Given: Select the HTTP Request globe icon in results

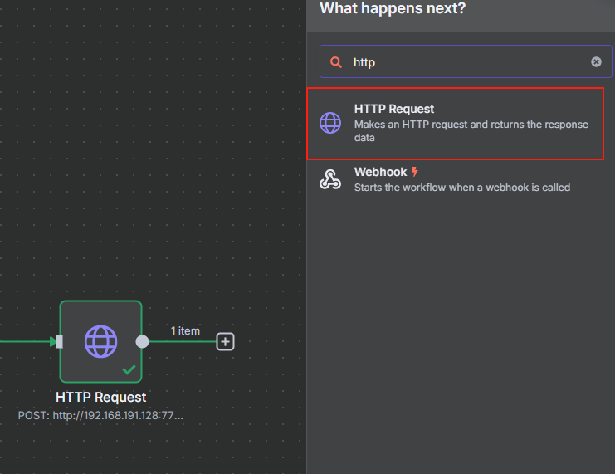Looking at the screenshot, I should [330, 123].
